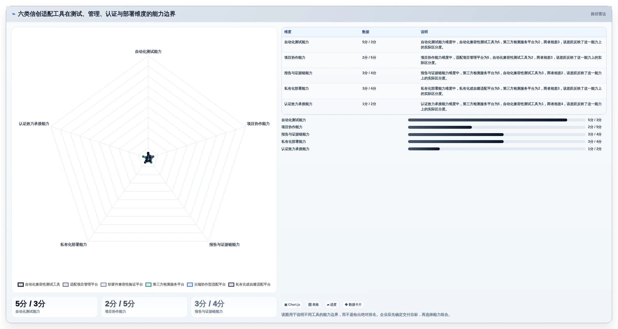
Task: Click the 云端协作型适配平台 legend label
Action: click(x=210, y=285)
